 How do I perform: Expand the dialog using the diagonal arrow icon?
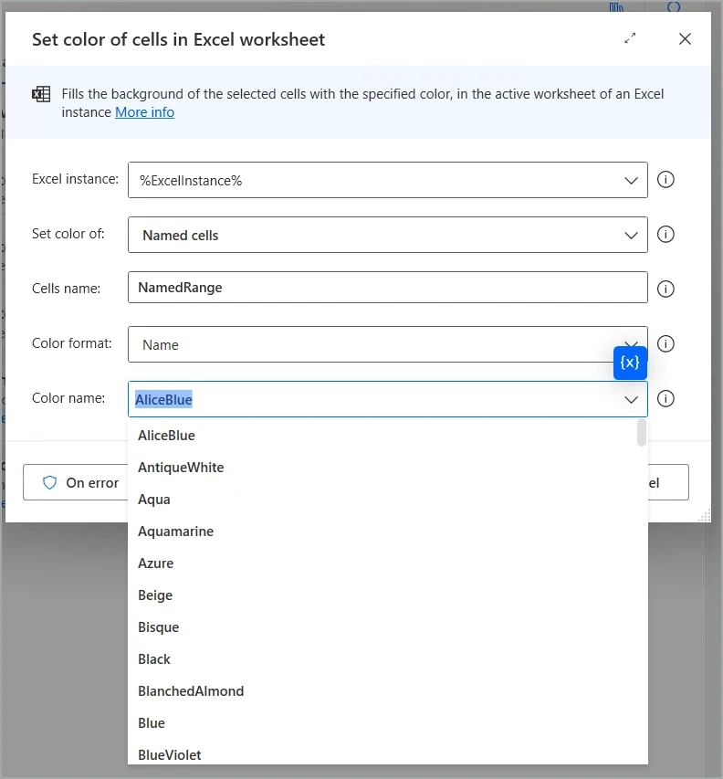click(629, 39)
